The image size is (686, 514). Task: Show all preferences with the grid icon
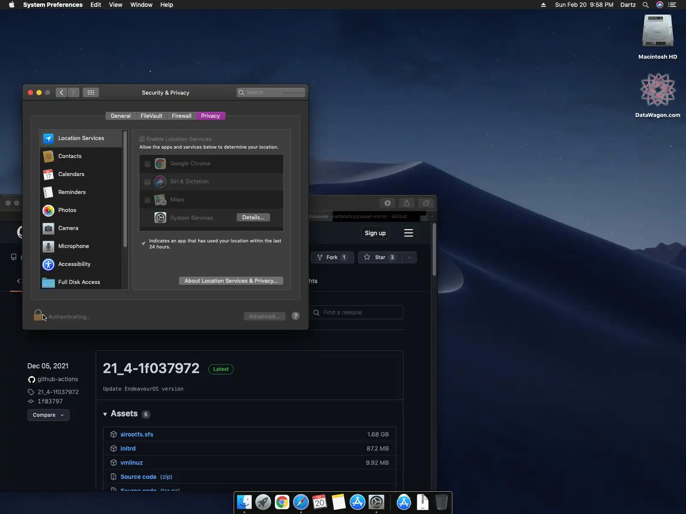pyautogui.click(x=91, y=93)
